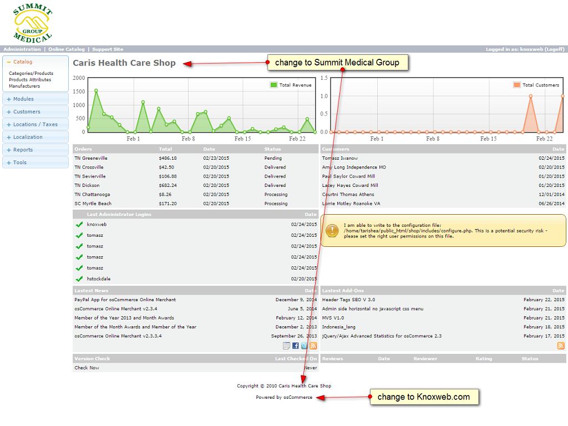Open the Indonesia_lang add-on
This screenshot has width=568, height=426.
339,327
